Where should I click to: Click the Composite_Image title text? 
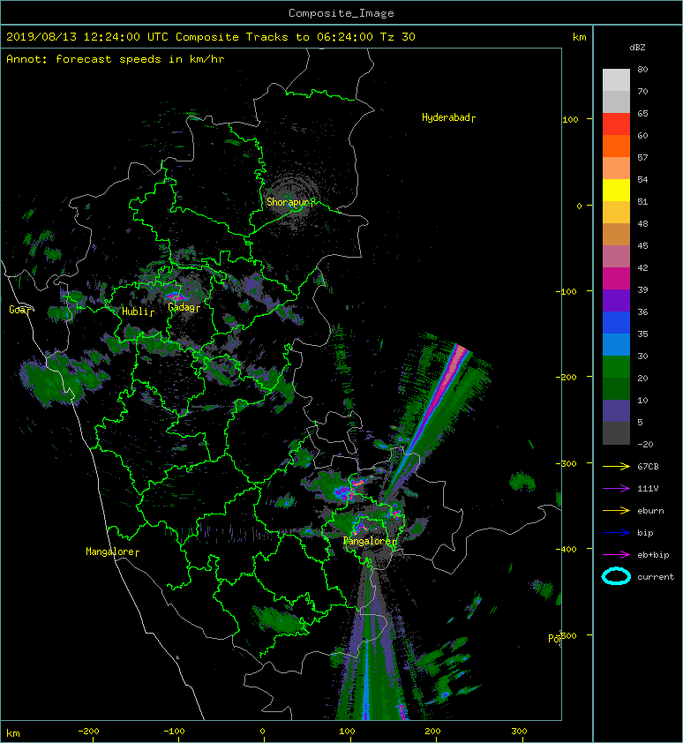pos(341,13)
